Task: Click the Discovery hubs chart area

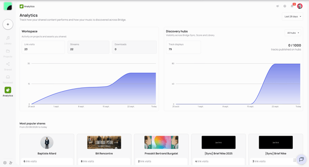Action: [x=238, y=84]
